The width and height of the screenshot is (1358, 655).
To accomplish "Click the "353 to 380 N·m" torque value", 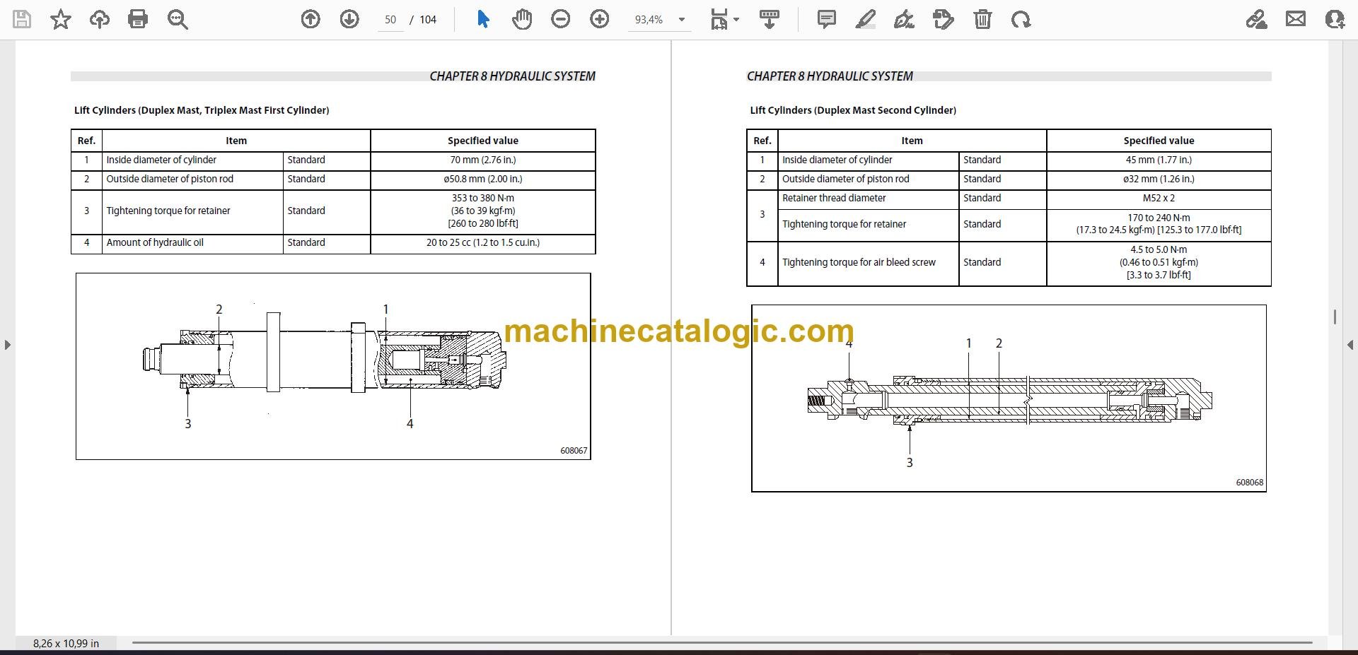I will point(483,199).
